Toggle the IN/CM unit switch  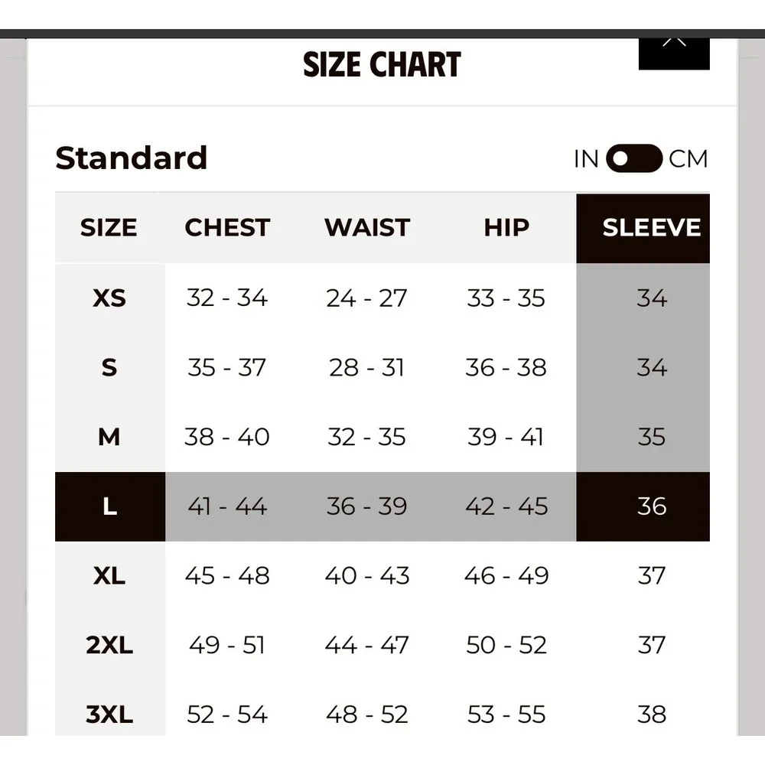(x=633, y=158)
